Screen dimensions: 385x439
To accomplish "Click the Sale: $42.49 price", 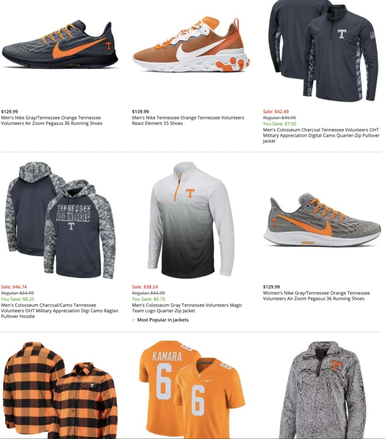I will click(x=276, y=112).
